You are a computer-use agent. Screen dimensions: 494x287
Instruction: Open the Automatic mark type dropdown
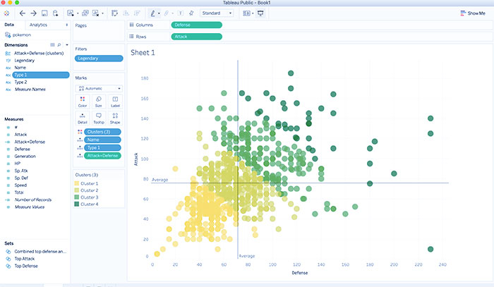[99, 88]
